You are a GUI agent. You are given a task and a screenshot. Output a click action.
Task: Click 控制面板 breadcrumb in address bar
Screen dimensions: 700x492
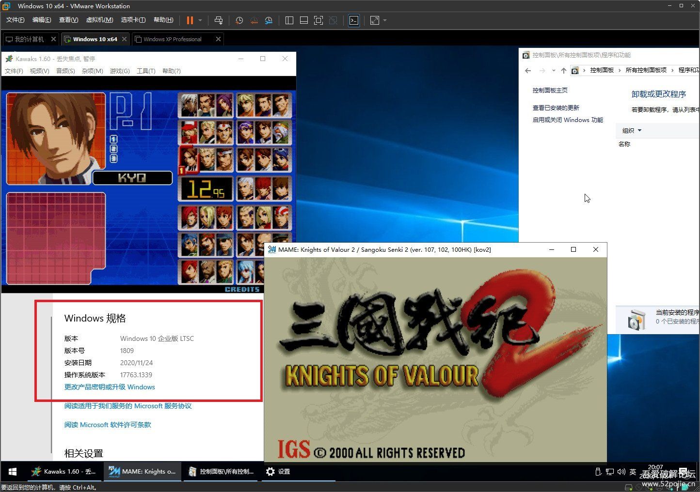pyautogui.click(x=602, y=70)
